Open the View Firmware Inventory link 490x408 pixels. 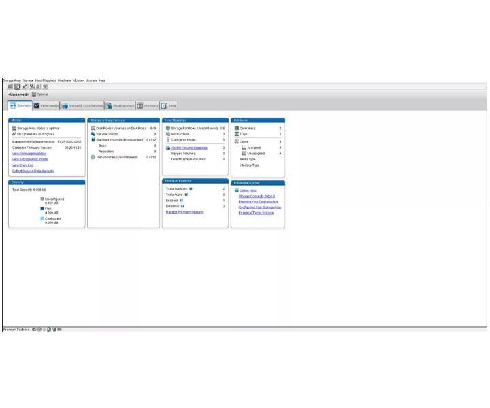coord(28,154)
